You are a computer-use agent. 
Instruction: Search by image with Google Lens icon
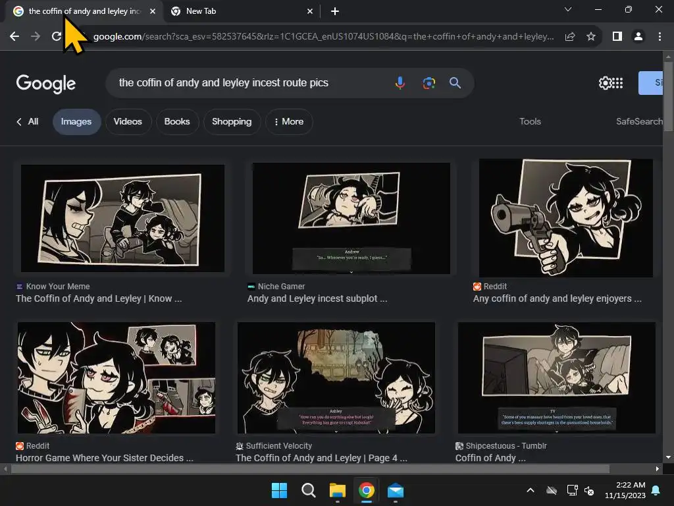tap(428, 83)
